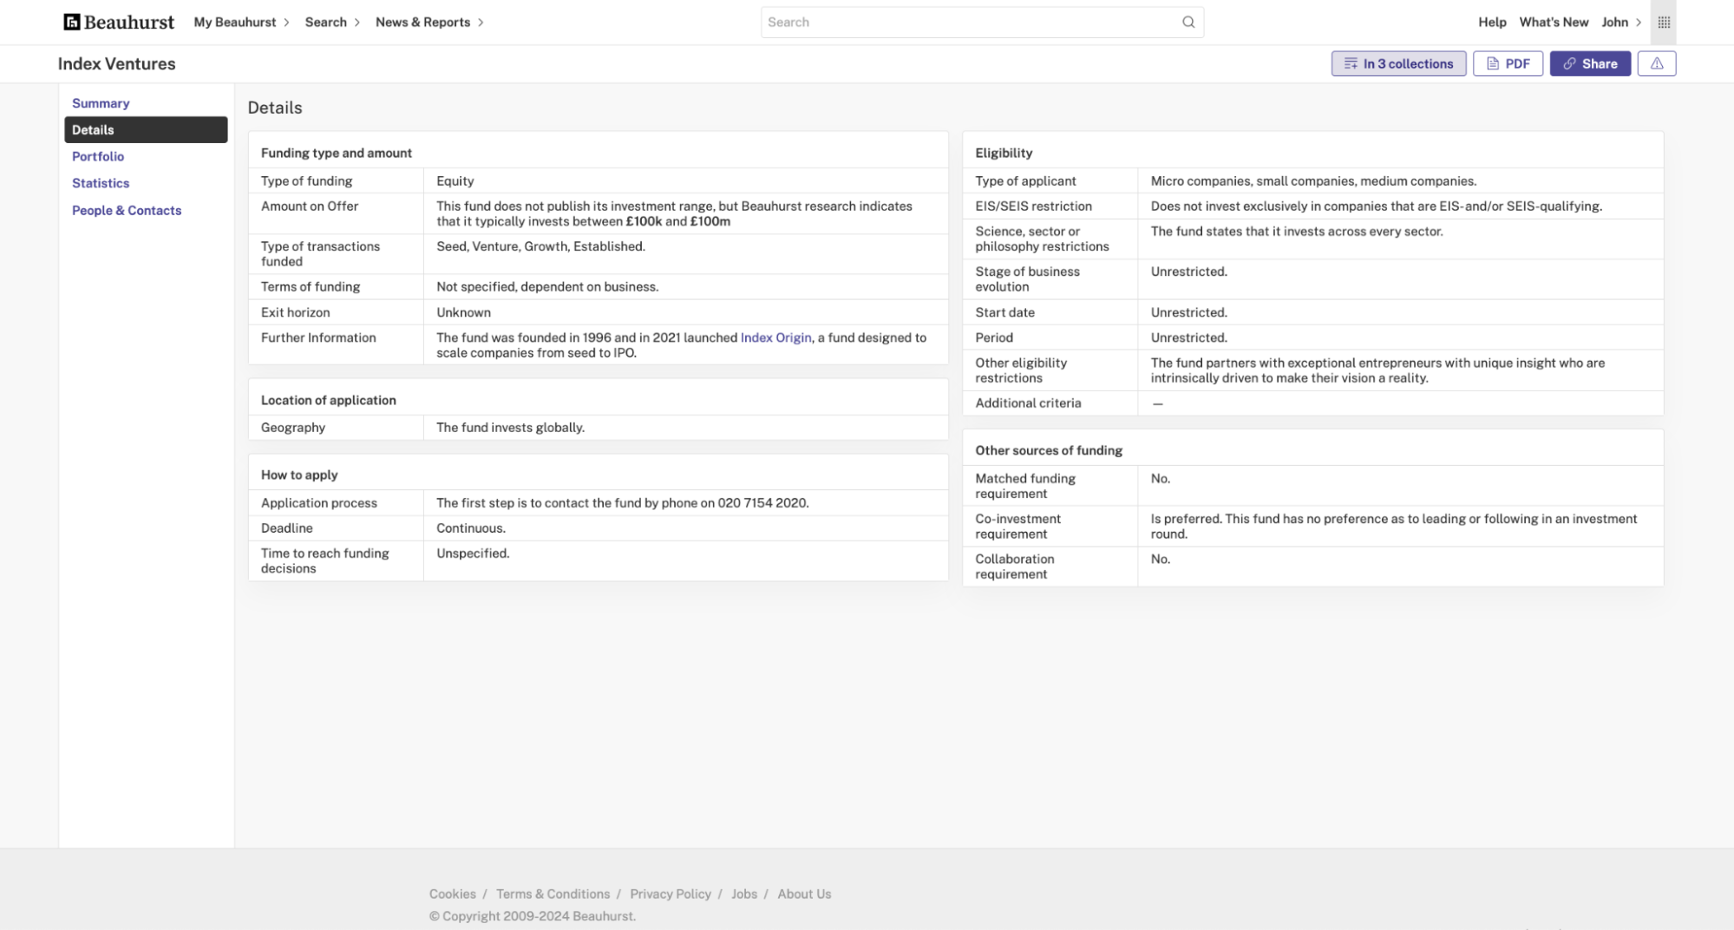Viewport: 1734px width, 930px height.
Task: Click the Beauhurst logo
Action: (x=119, y=22)
